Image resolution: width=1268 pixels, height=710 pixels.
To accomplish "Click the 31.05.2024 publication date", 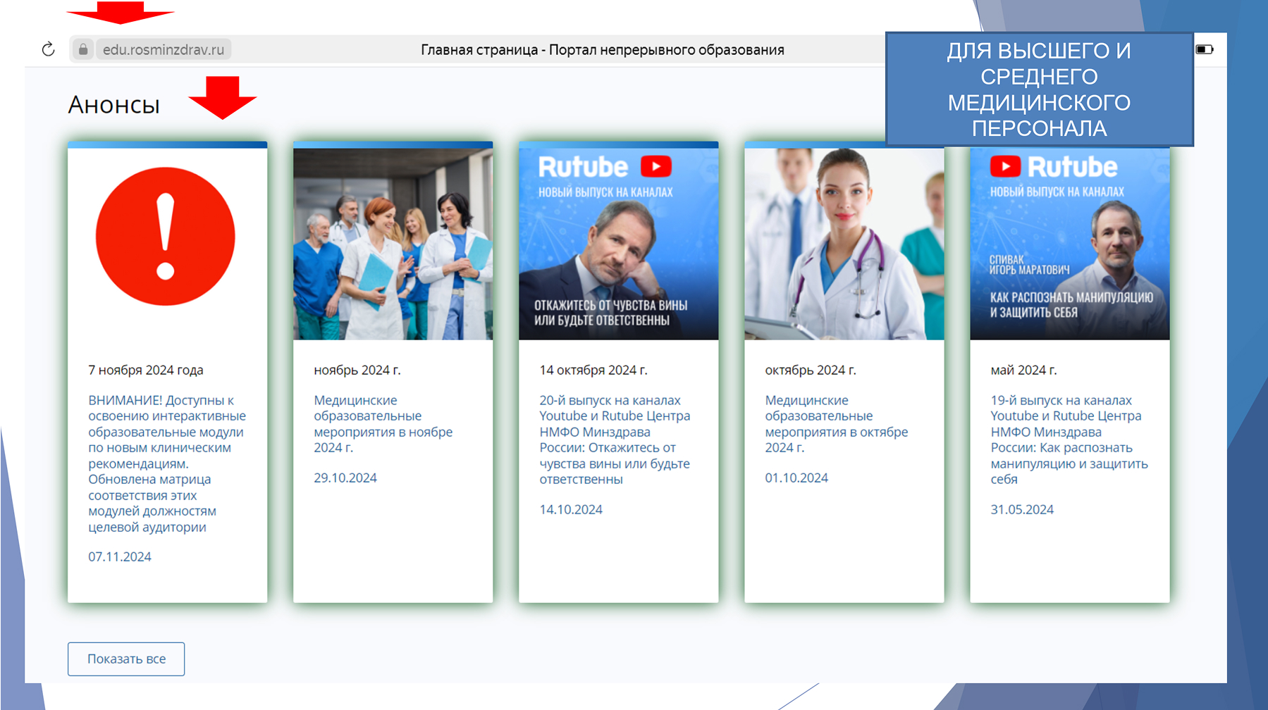I will pyautogui.click(x=1022, y=509).
